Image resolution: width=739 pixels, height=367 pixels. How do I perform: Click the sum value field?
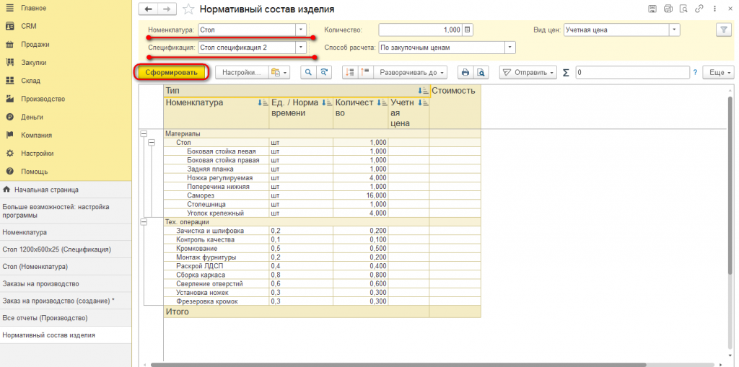(x=632, y=73)
